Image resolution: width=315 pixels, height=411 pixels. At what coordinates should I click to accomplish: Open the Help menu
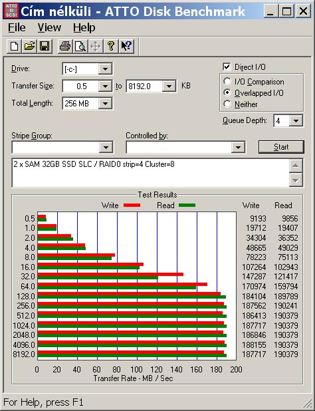(x=84, y=27)
